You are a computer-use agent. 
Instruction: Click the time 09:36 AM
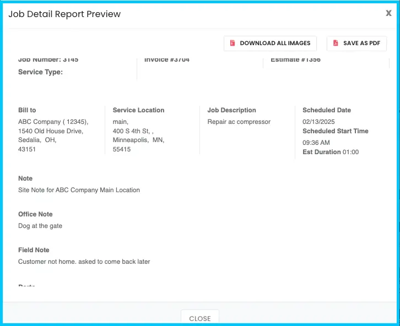[x=316, y=143]
